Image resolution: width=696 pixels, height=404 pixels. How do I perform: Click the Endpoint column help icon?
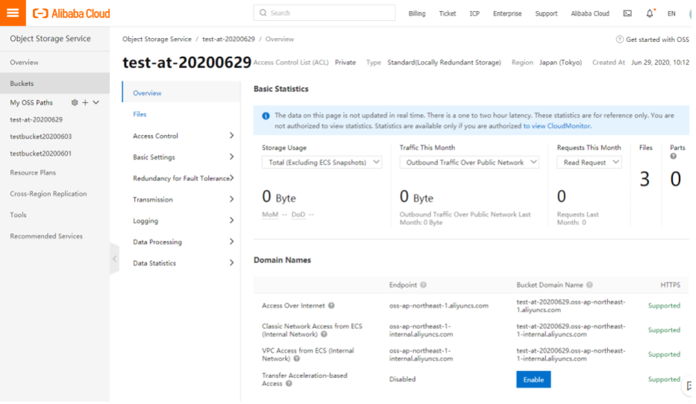coord(424,285)
